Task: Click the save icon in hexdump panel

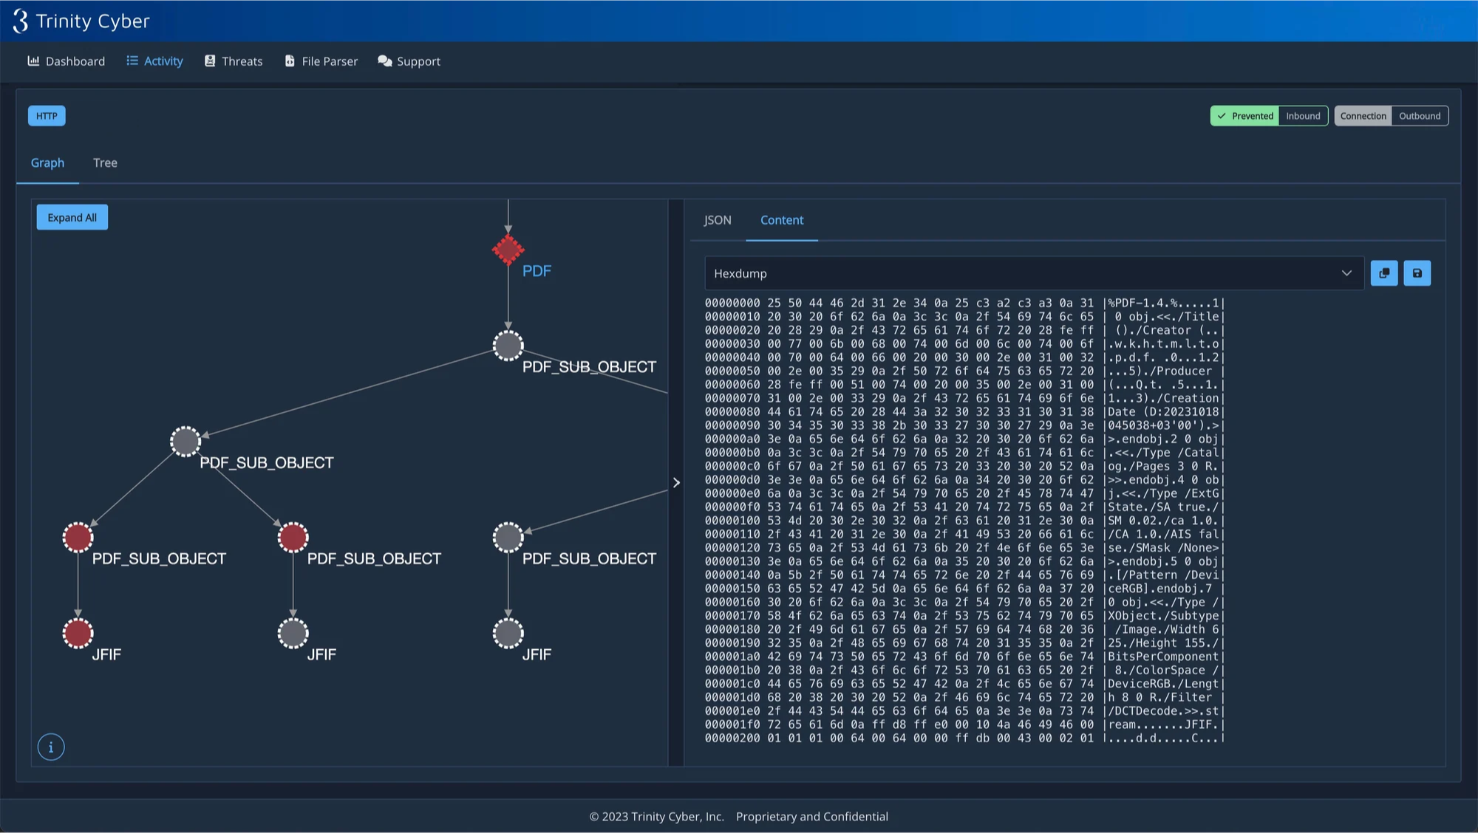Action: 1417,272
